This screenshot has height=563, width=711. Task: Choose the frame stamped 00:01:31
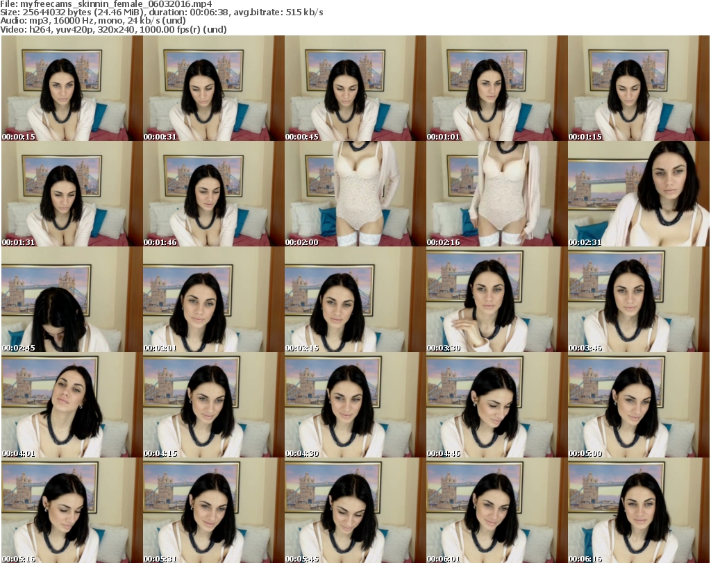tap(72, 194)
